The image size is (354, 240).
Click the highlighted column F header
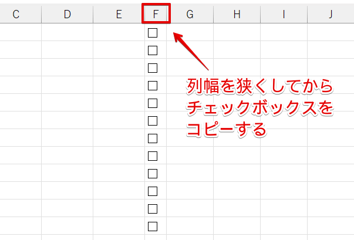pos(156,15)
